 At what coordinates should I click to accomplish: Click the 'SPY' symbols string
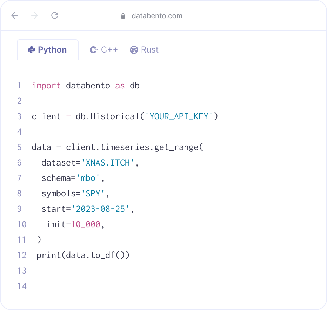[93, 194]
